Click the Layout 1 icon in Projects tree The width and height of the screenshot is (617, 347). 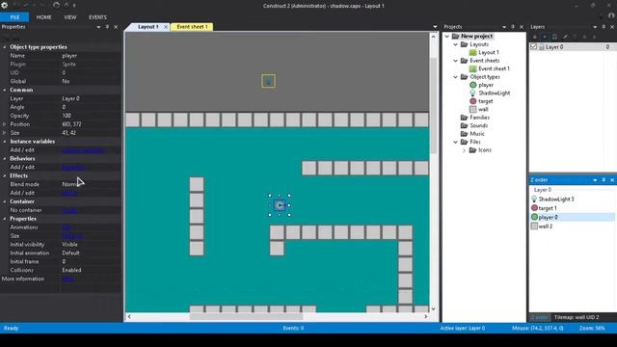click(x=473, y=52)
